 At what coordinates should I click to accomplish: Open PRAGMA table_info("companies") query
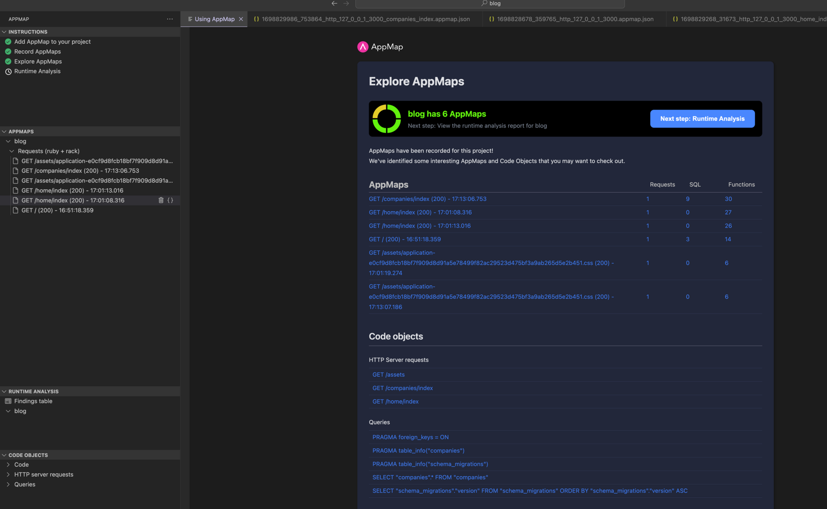[418, 451]
